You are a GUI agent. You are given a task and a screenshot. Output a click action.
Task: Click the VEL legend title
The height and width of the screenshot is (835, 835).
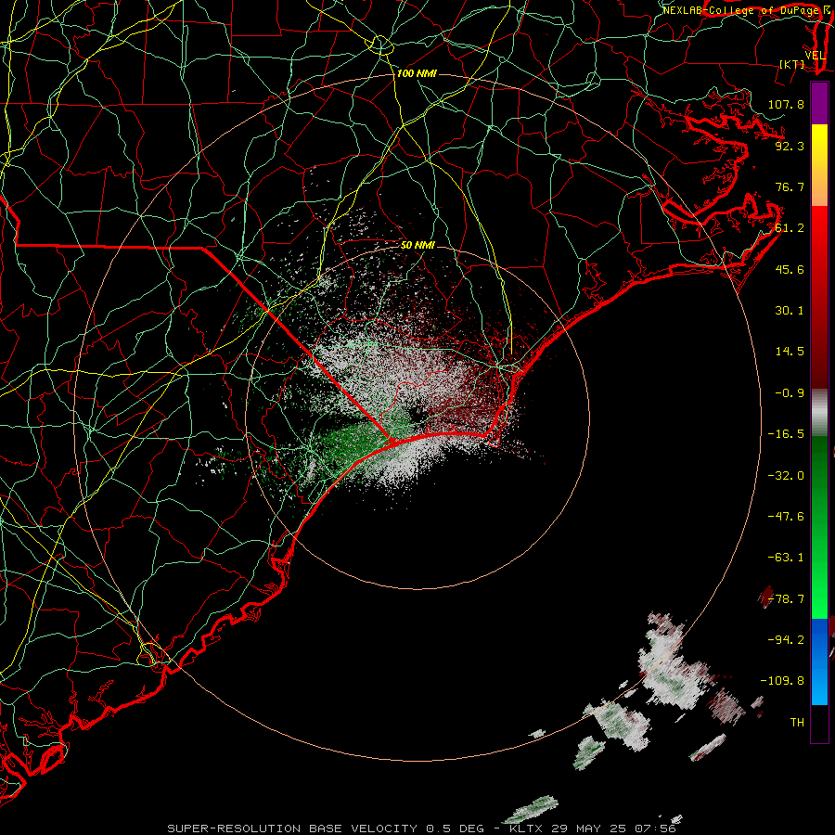(x=815, y=56)
